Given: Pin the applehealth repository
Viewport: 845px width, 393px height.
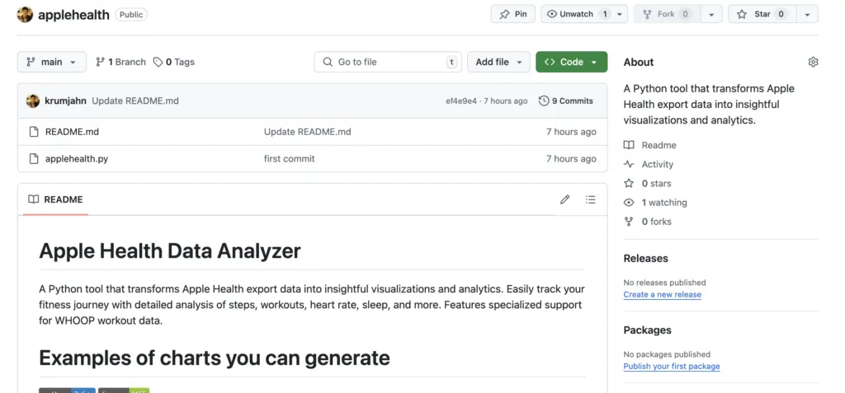Looking at the screenshot, I should click(x=512, y=14).
